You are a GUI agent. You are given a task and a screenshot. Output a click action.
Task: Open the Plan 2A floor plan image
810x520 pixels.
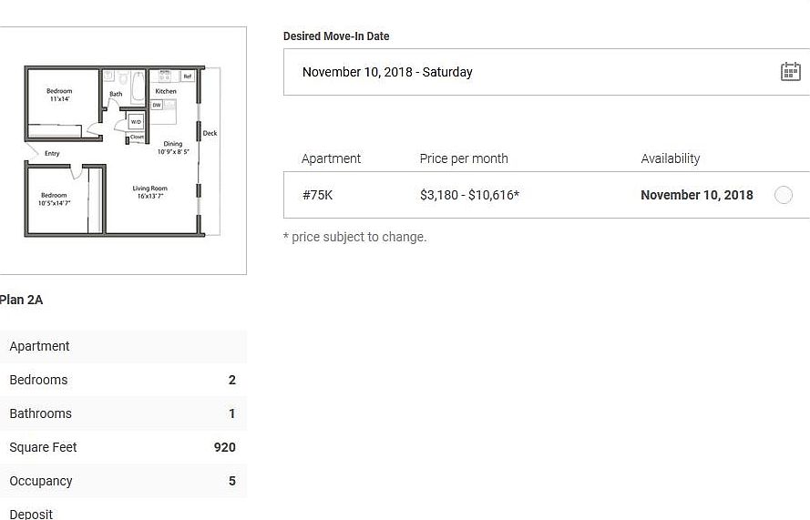coord(121,150)
